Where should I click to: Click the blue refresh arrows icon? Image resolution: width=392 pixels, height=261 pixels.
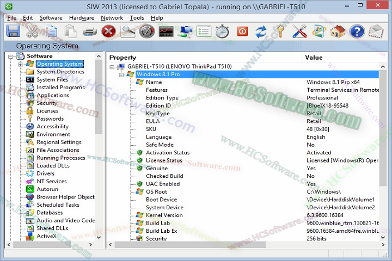pyautogui.click(x=261, y=32)
